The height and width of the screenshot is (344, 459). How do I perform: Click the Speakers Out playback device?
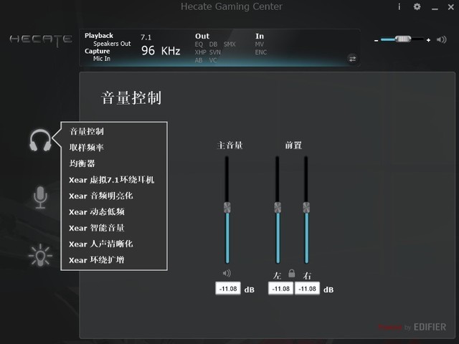click(112, 44)
